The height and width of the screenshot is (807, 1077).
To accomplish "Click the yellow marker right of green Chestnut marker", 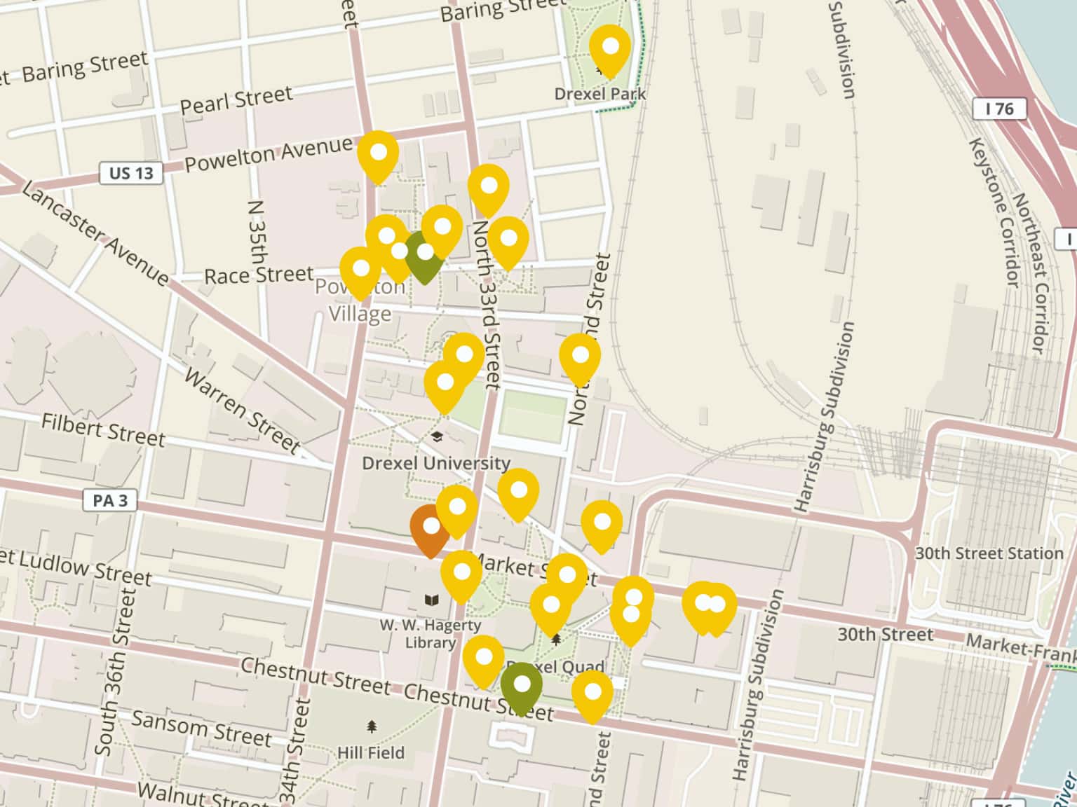I will [592, 694].
